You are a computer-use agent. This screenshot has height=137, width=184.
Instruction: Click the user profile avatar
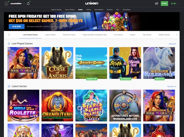[x=6, y=3]
